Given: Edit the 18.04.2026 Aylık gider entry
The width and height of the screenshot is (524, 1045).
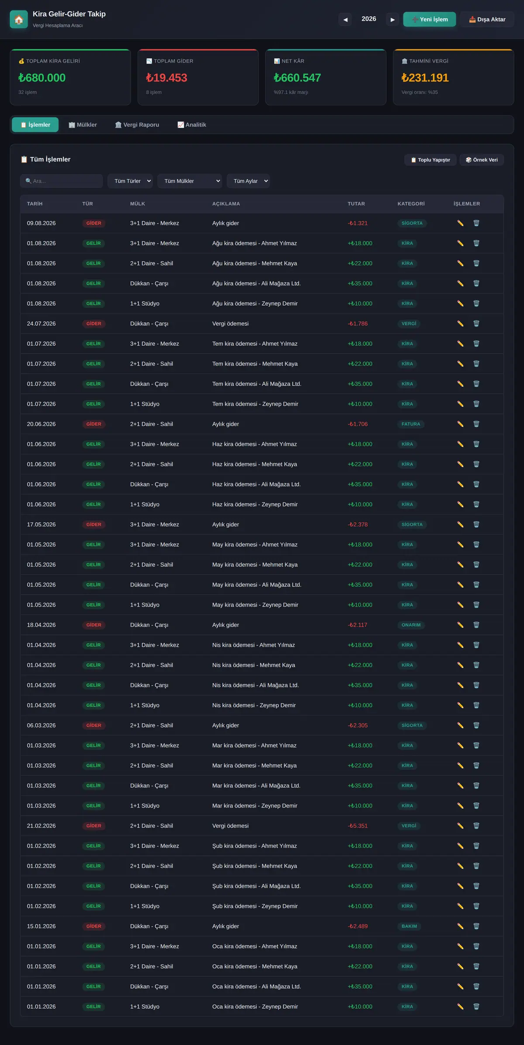Looking at the screenshot, I should [460, 625].
